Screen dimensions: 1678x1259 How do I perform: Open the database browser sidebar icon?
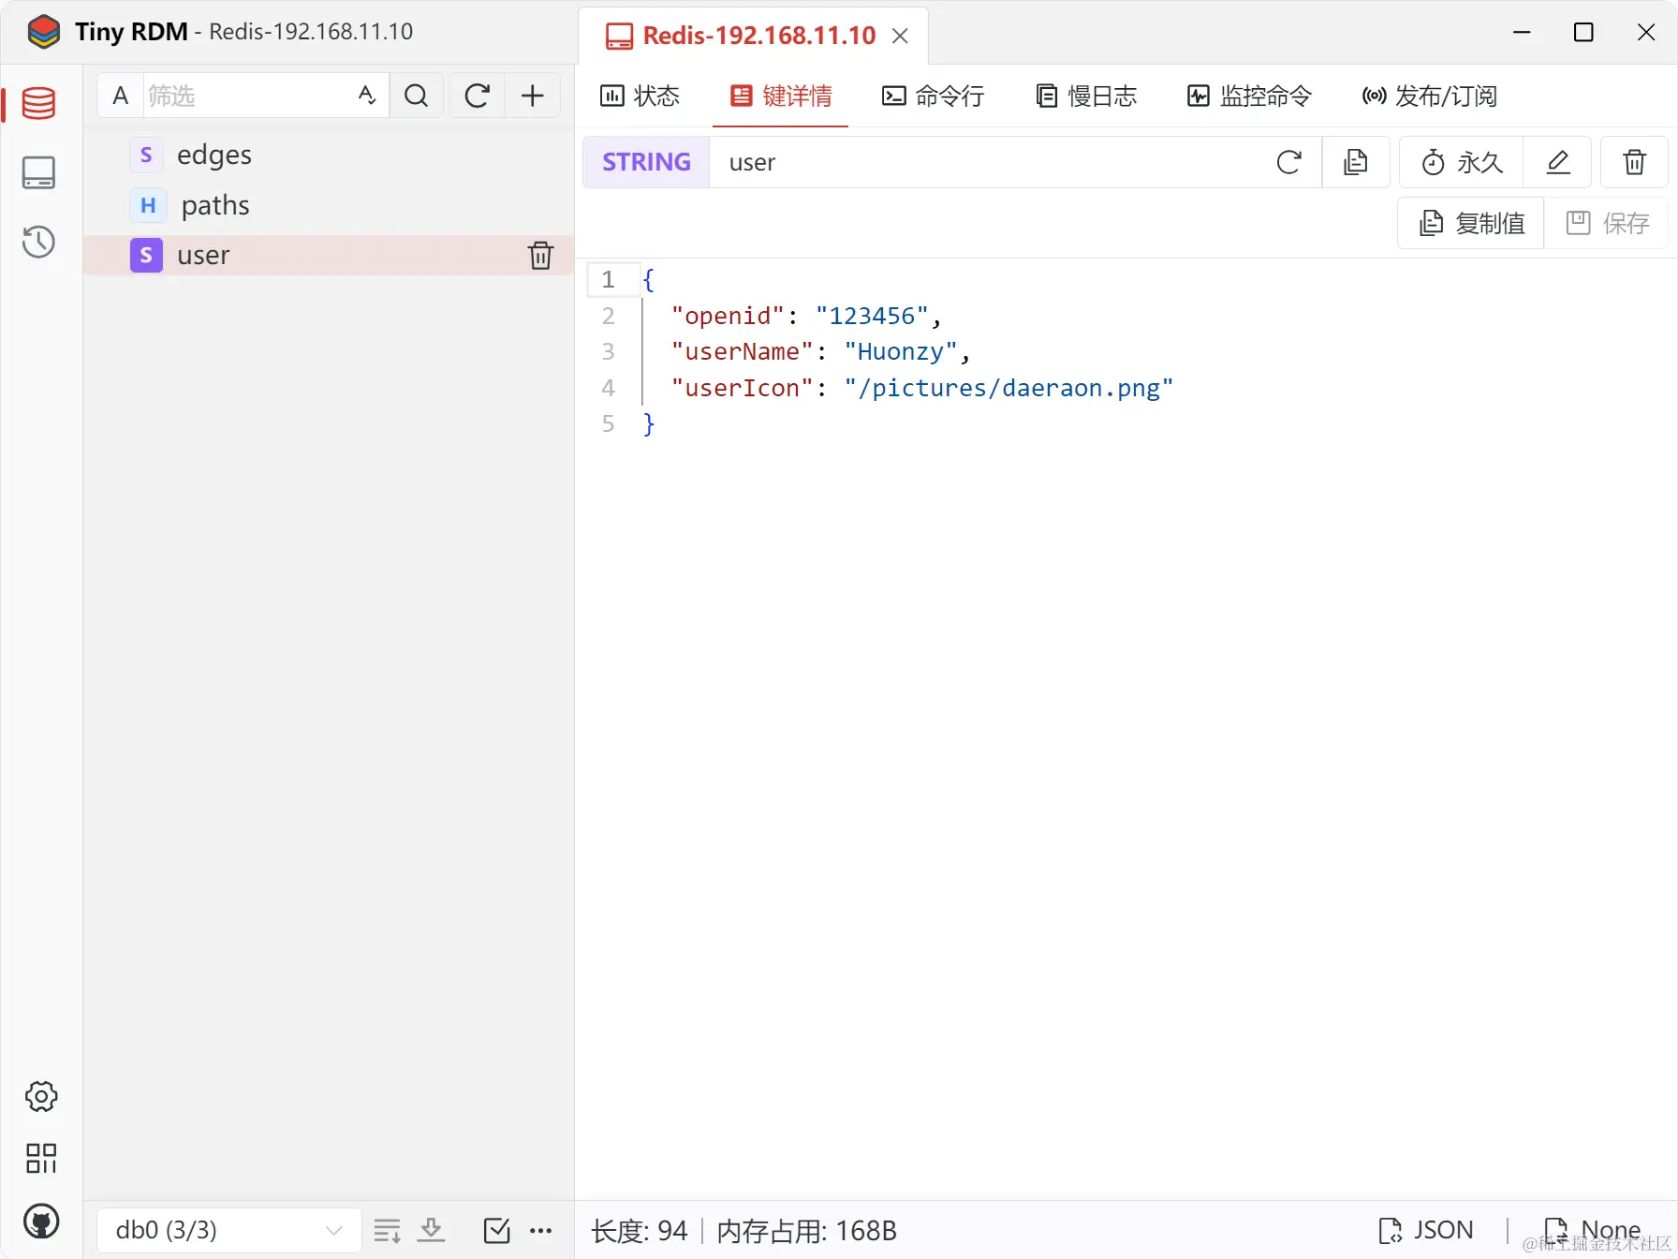(x=39, y=103)
